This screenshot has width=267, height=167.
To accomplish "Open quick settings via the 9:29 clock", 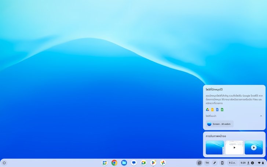I will pos(243,163).
